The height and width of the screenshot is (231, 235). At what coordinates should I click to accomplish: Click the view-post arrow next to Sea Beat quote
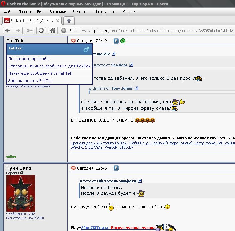[x=131, y=65]
